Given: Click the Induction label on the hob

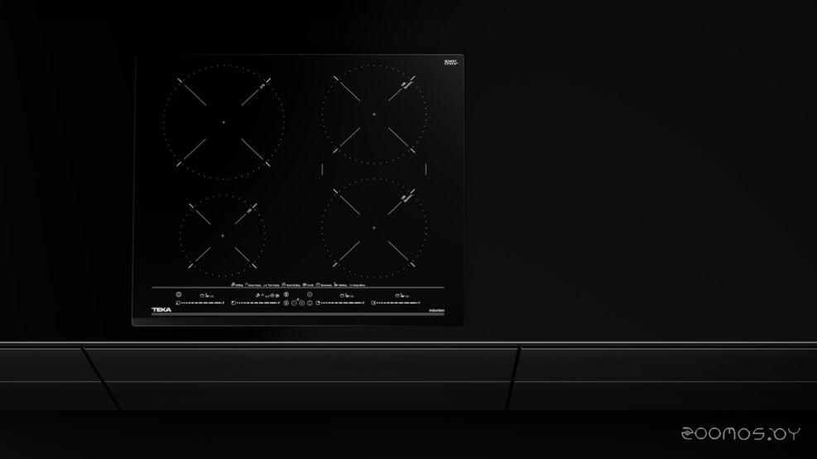Looking at the screenshot, I should [x=436, y=311].
